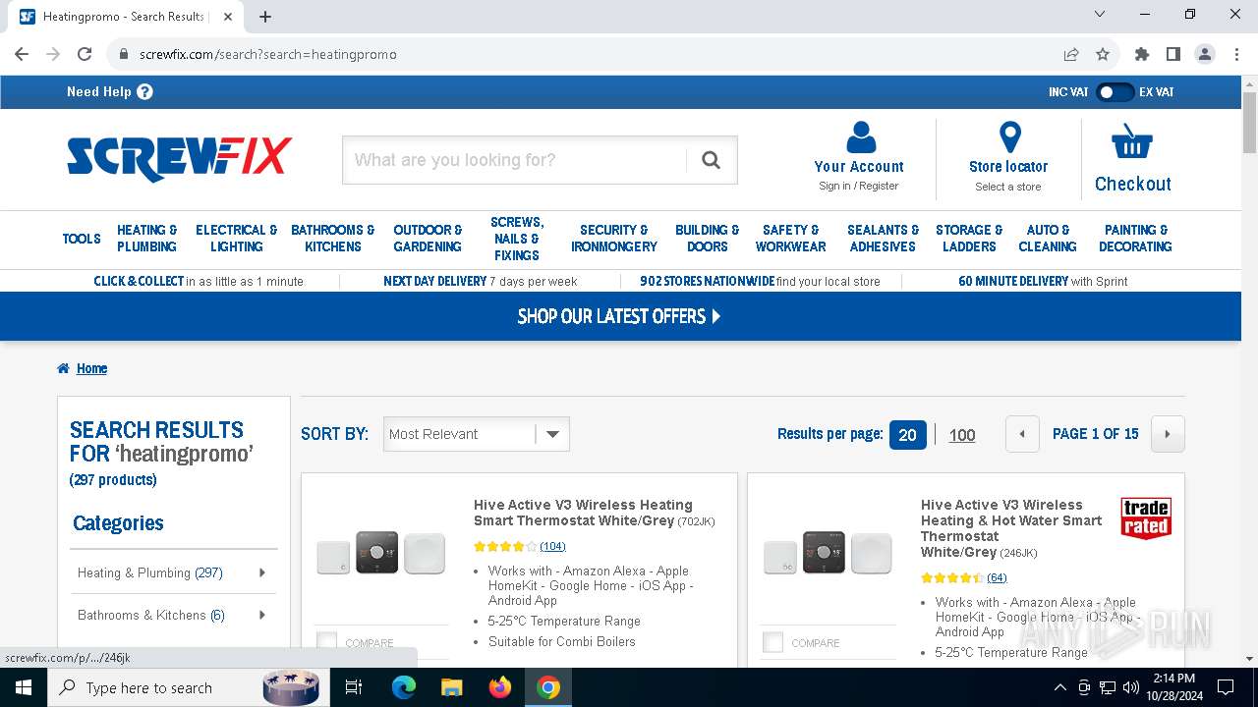Show 100 results per page
Image resolution: width=1258 pixels, height=707 pixels.
pos(962,435)
